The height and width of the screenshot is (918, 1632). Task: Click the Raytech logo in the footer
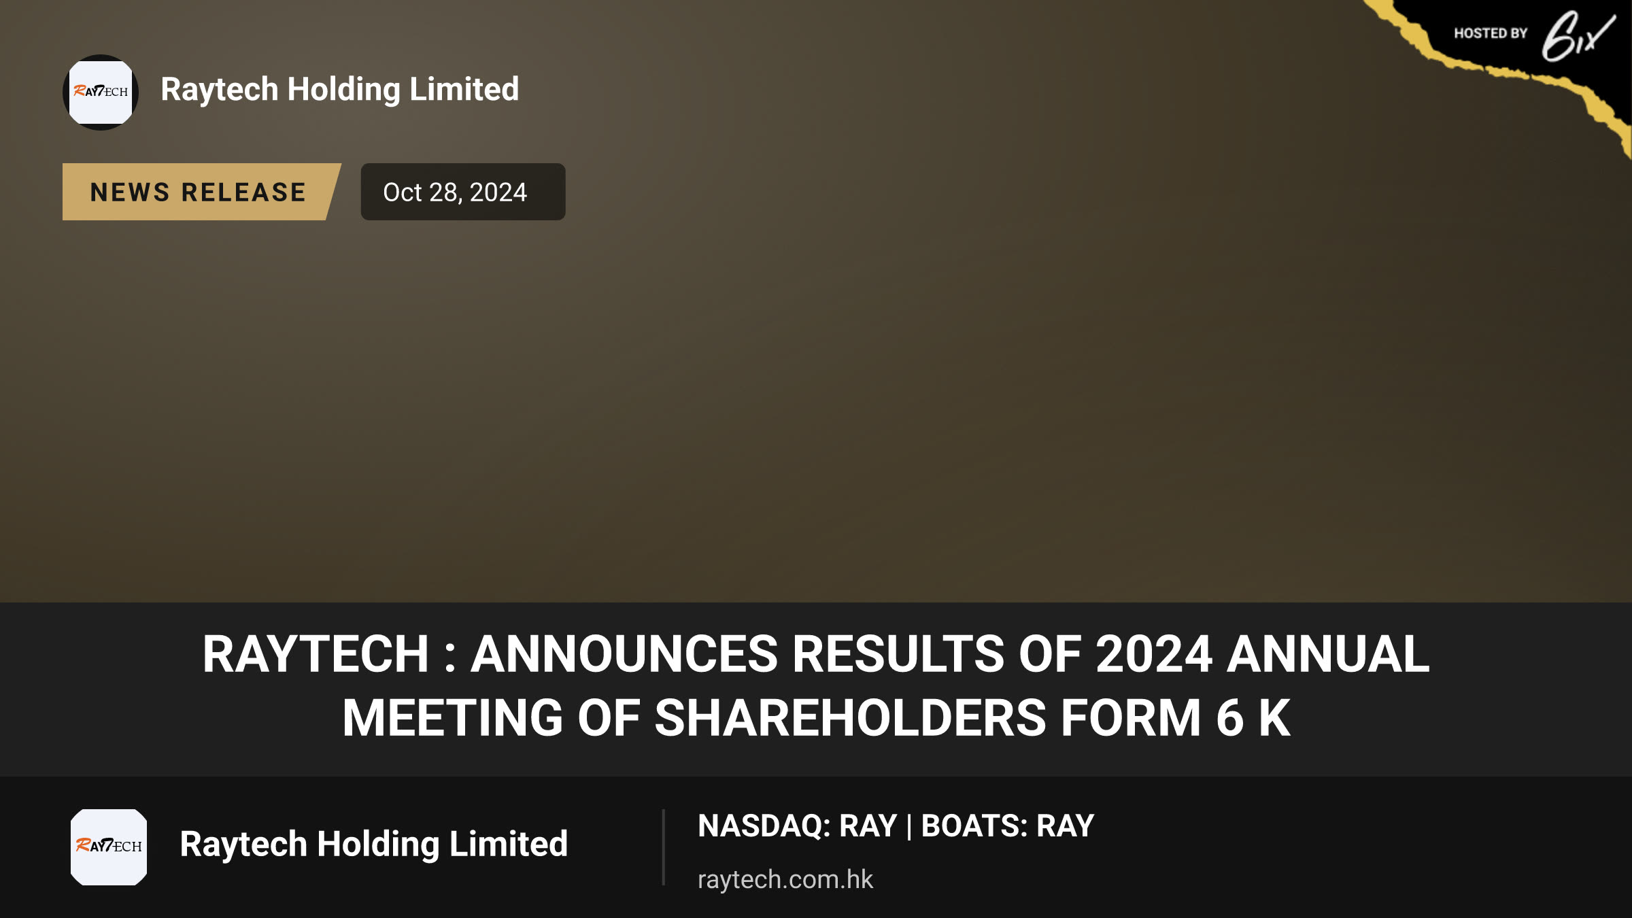click(x=109, y=847)
